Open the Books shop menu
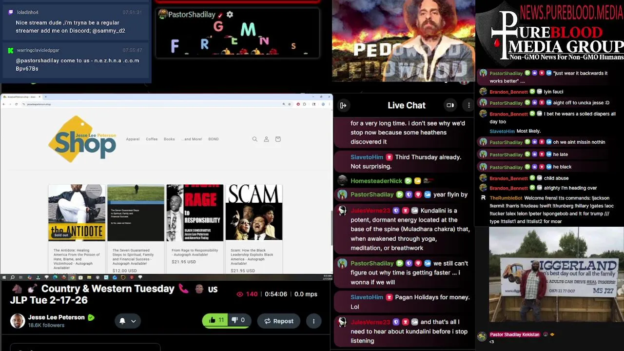This screenshot has height=351, width=624. point(169,139)
